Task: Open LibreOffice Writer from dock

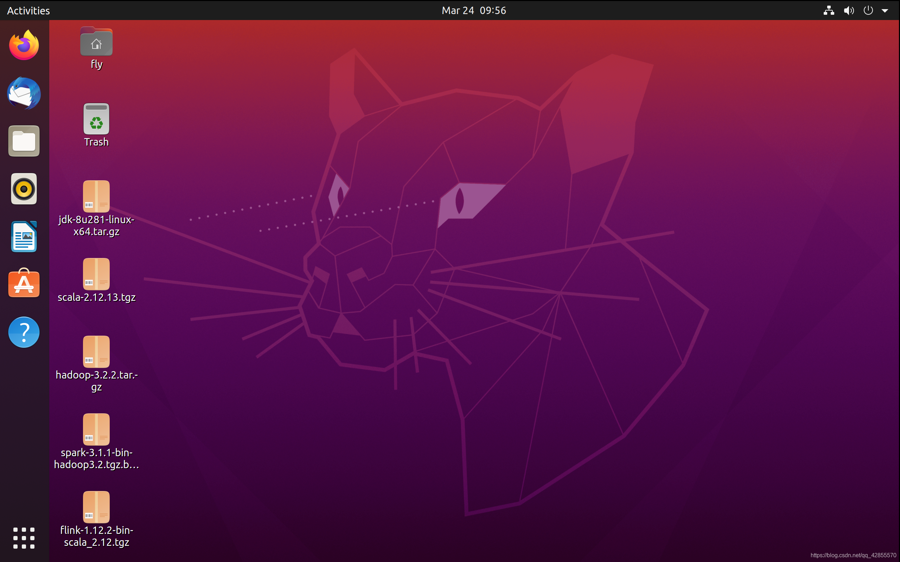Action: 24,237
